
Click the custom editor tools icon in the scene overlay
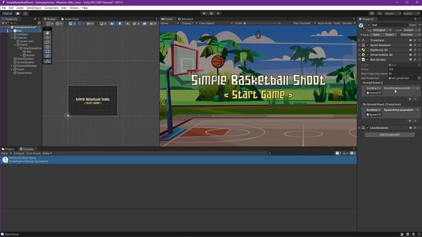47,61
